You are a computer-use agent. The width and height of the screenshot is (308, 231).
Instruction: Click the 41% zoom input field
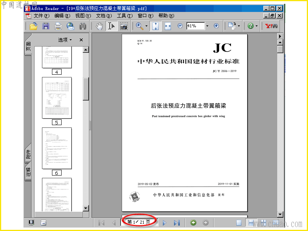(x=196, y=26)
